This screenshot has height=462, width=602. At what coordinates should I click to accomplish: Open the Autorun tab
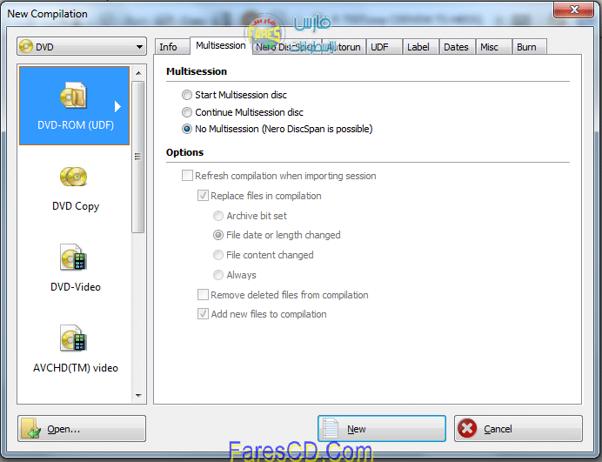(344, 47)
